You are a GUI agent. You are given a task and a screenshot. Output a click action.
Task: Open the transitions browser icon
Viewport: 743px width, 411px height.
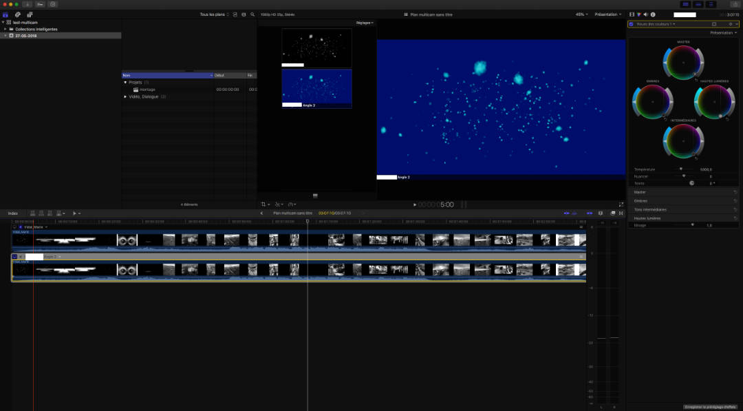point(621,213)
